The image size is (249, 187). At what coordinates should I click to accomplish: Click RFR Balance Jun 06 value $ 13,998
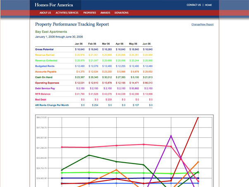148,94
